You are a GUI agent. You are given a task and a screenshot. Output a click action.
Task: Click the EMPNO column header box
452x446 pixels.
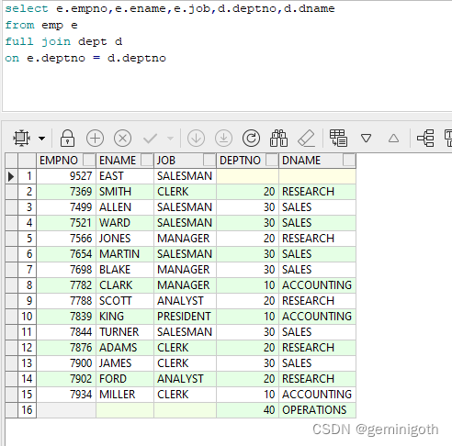point(89,160)
